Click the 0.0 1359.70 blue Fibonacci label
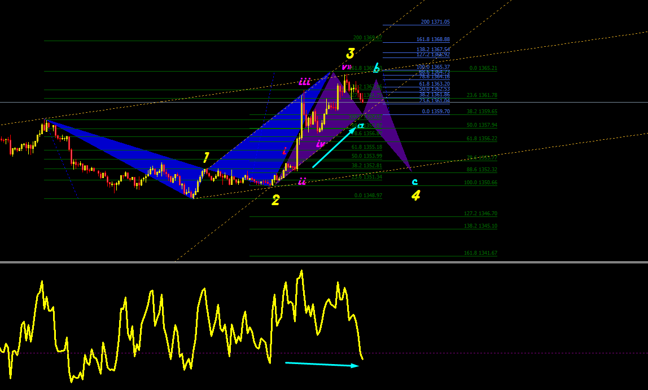 (436, 112)
